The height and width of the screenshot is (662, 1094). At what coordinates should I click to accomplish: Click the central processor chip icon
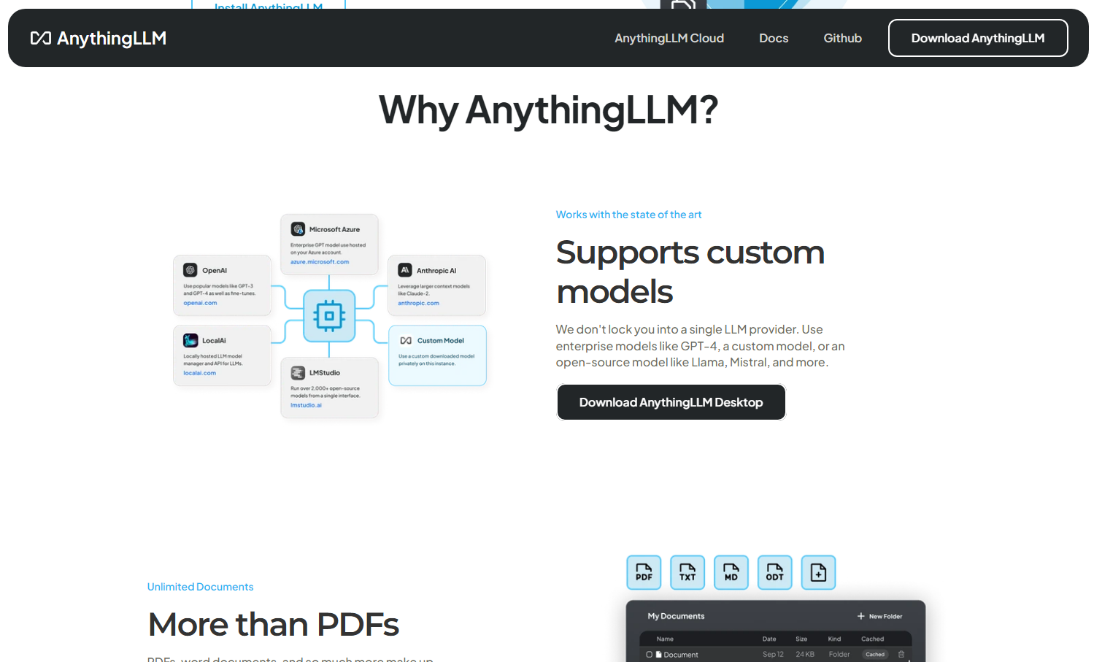(x=329, y=316)
